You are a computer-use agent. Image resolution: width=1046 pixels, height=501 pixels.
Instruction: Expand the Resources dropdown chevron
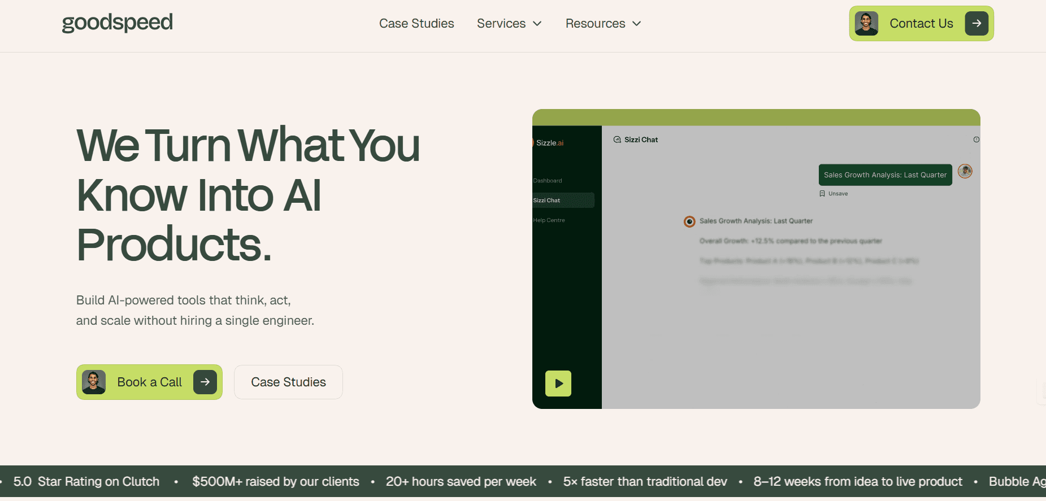637,24
